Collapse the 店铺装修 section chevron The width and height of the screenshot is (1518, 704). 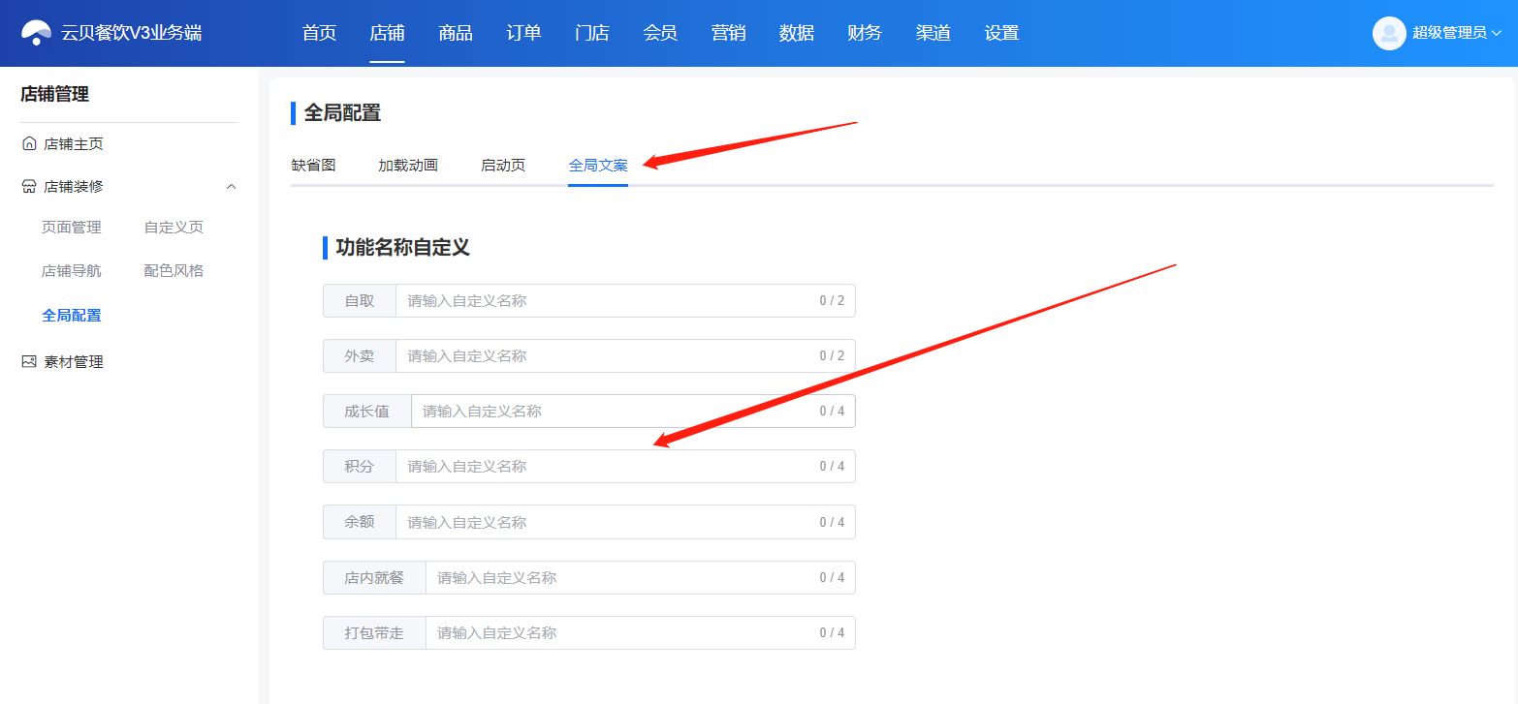coord(231,186)
